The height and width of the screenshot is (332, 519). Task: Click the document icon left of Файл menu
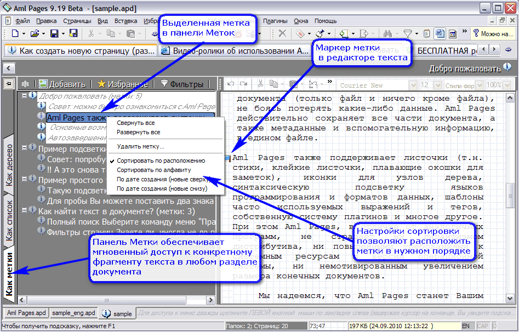click(8, 21)
